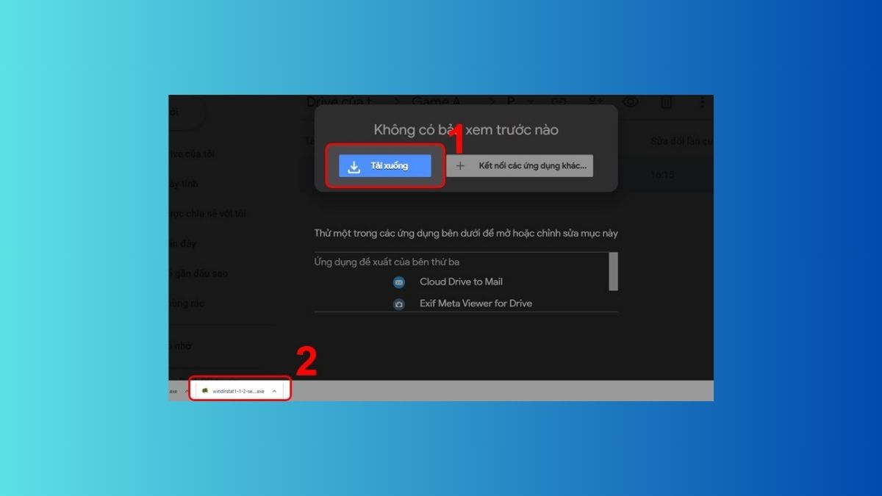Click the get link icon in toolbar
882x496 pixels.
(x=559, y=101)
